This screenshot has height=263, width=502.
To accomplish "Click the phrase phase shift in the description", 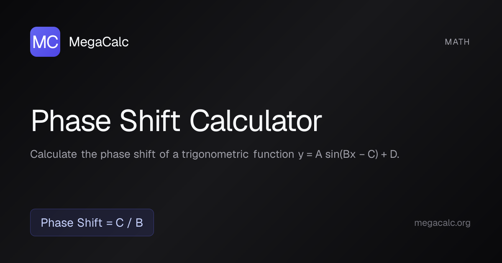I will pyautogui.click(x=128, y=154).
